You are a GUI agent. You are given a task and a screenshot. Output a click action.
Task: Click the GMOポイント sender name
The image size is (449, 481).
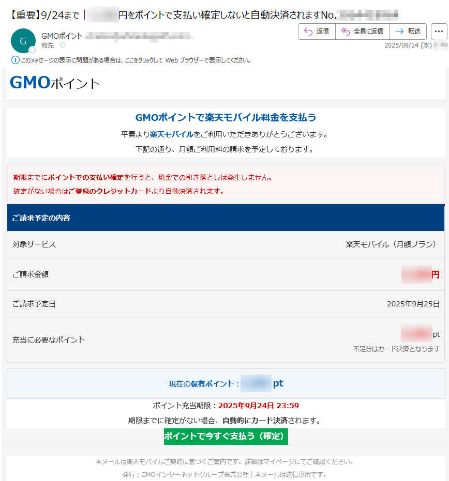(62, 36)
